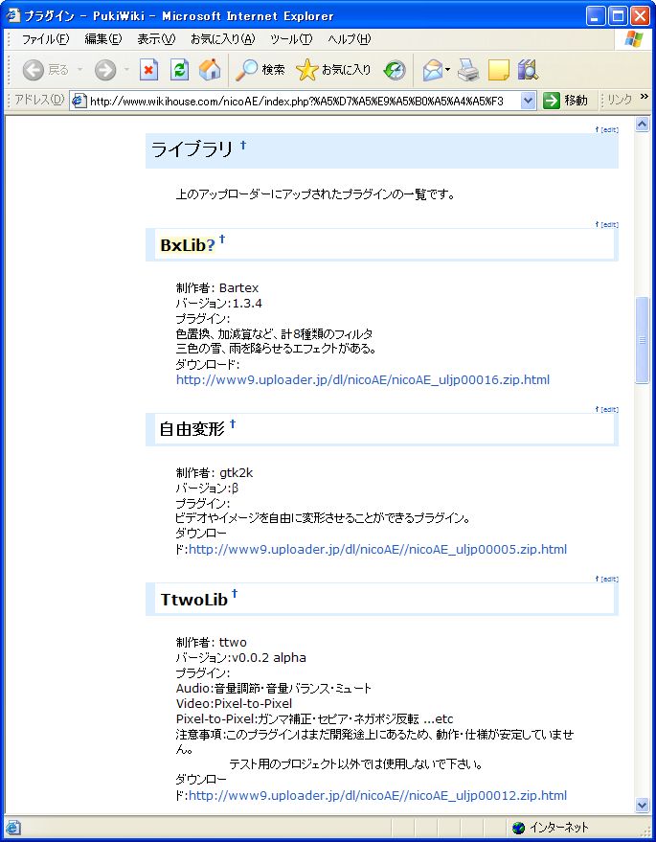656x842 pixels.
Task: Click the 'インターネット' status bar text
Action: [559, 828]
